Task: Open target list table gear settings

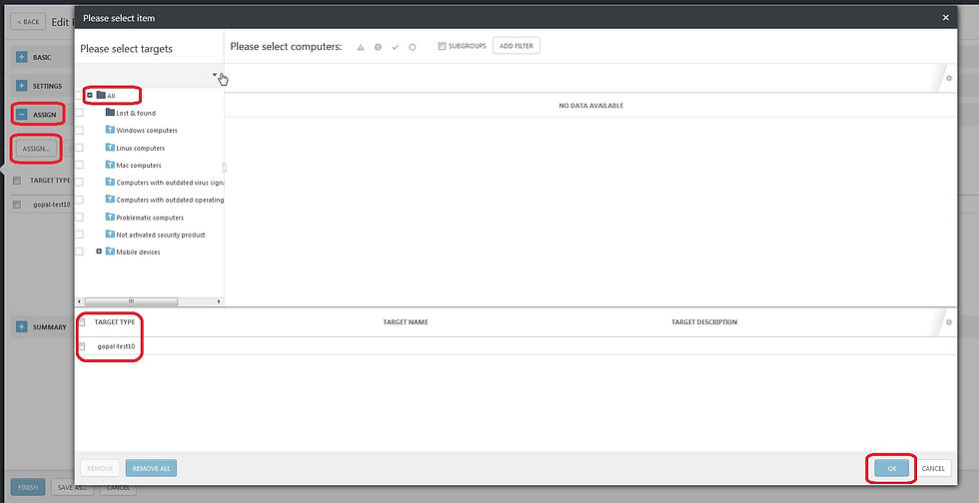Action: tap(949, 322)
